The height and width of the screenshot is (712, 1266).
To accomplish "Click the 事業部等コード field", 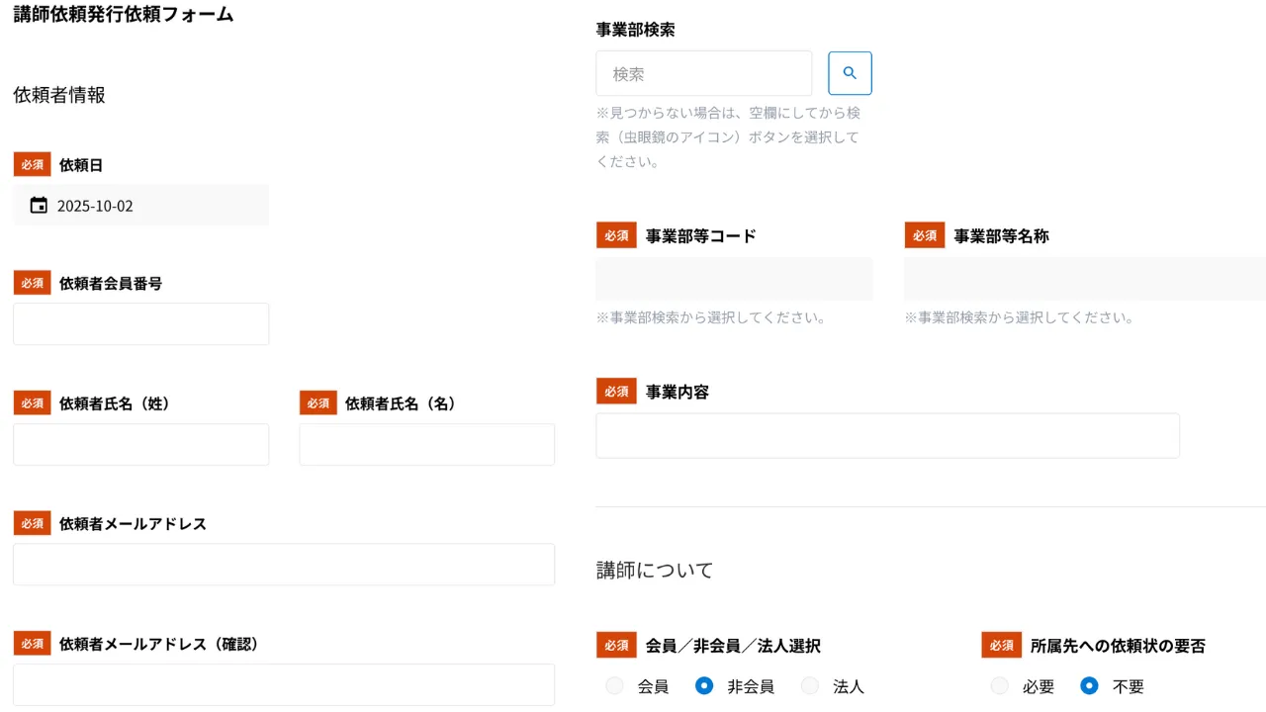I will pos(733,279).
